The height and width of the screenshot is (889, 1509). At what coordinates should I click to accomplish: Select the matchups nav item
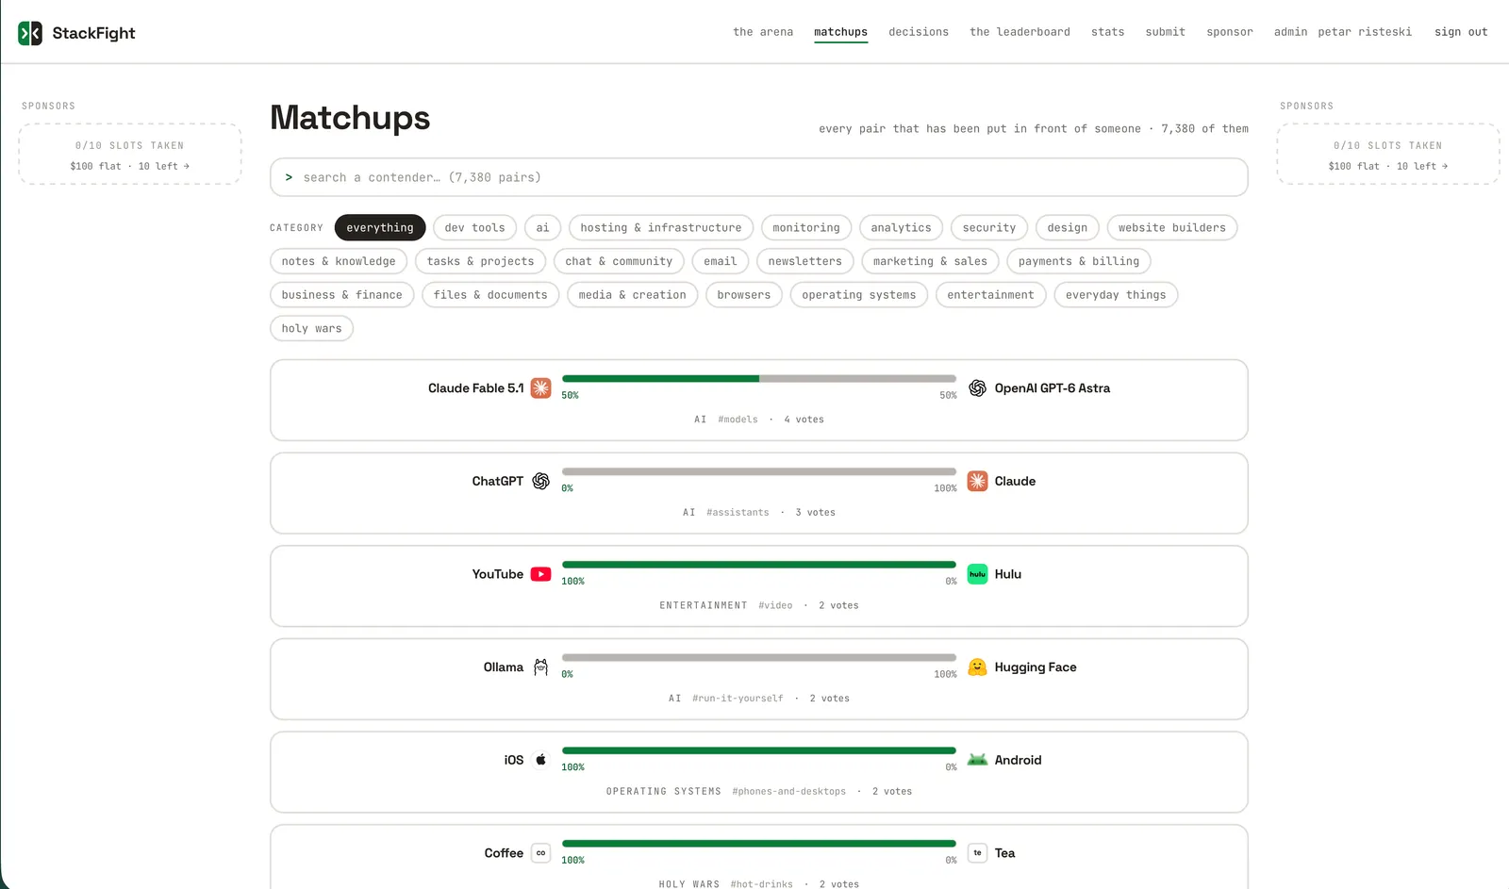[x=840, y=32]
